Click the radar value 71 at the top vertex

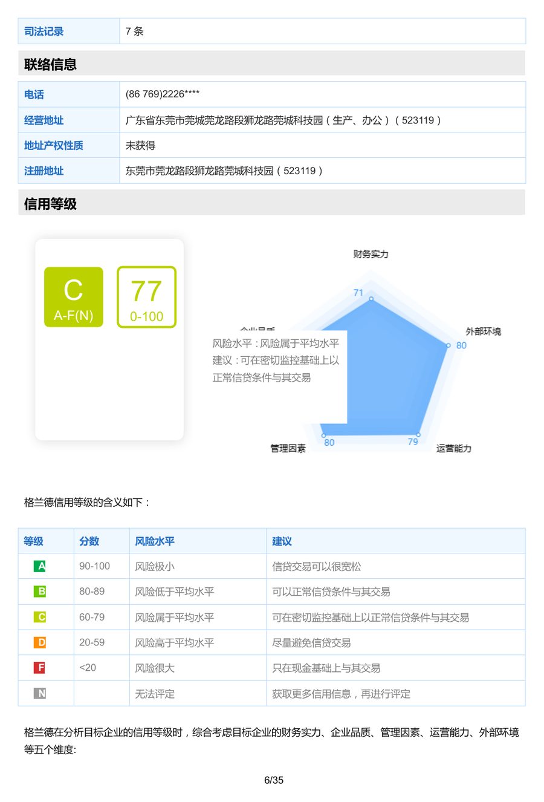[x=358, y=293]
